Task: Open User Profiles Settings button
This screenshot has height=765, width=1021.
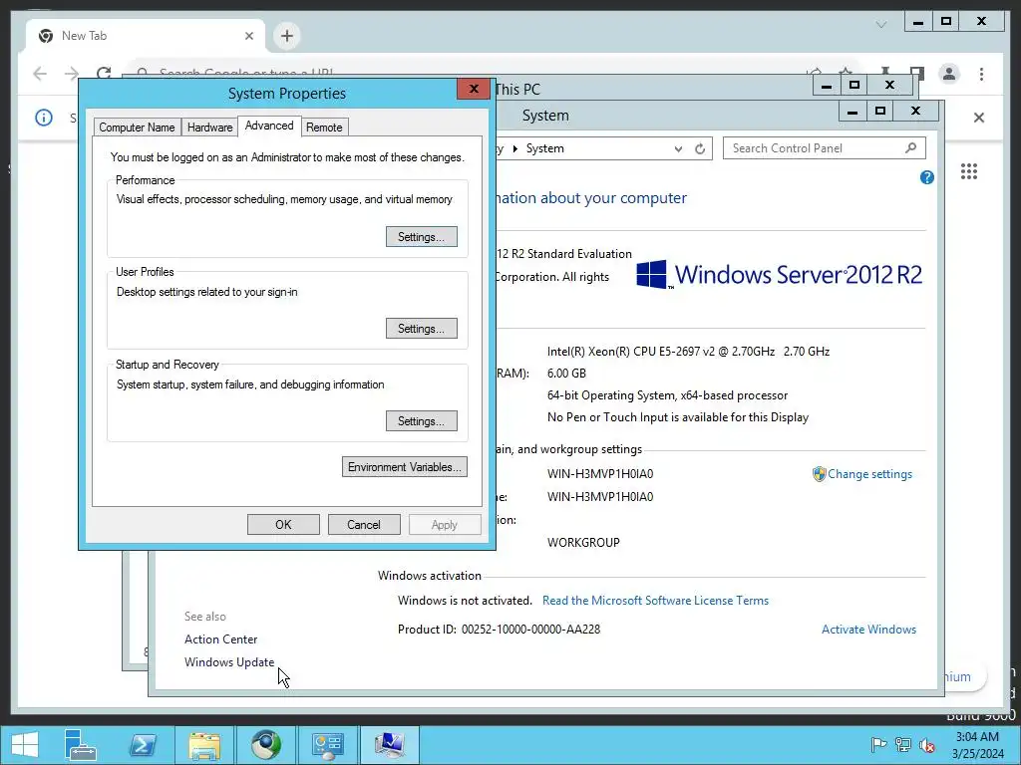Action: (x=422, y=329)
